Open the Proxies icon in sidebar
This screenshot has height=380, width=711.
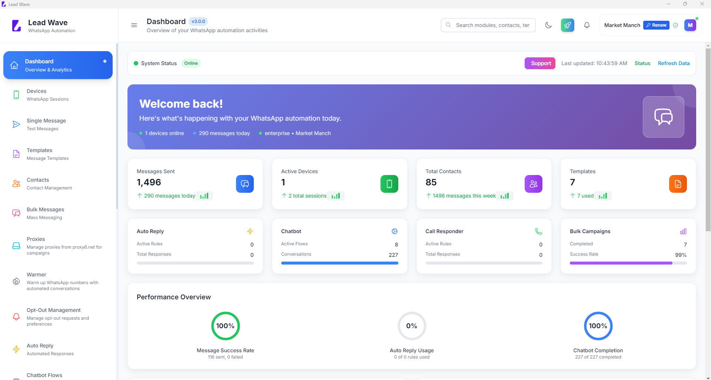point(16,246)
